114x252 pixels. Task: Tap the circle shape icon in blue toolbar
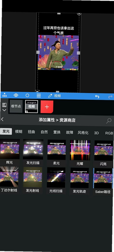[x=27, y=95]
